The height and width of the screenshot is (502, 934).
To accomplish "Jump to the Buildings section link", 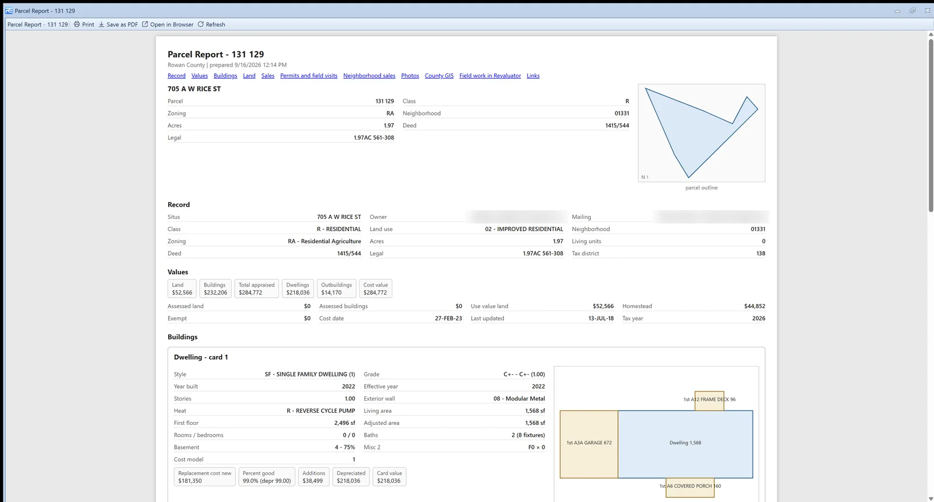I will [225, 76].
